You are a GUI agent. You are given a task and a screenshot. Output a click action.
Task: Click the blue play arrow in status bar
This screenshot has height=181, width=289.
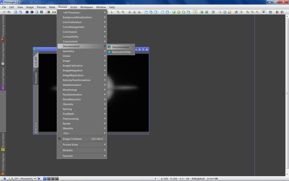(x=155, y=178)
